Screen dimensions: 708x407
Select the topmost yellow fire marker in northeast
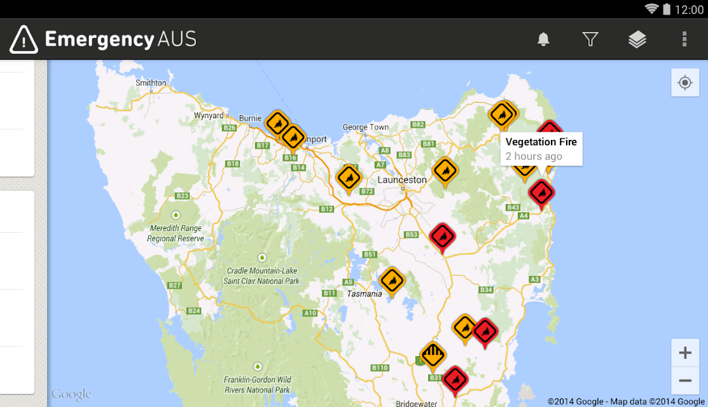[501, 114]
